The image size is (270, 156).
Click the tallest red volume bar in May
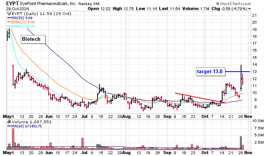click(x=13, y=139)
